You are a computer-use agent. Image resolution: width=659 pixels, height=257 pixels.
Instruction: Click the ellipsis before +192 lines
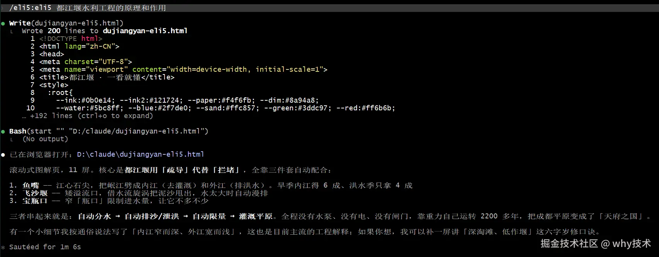24,117
